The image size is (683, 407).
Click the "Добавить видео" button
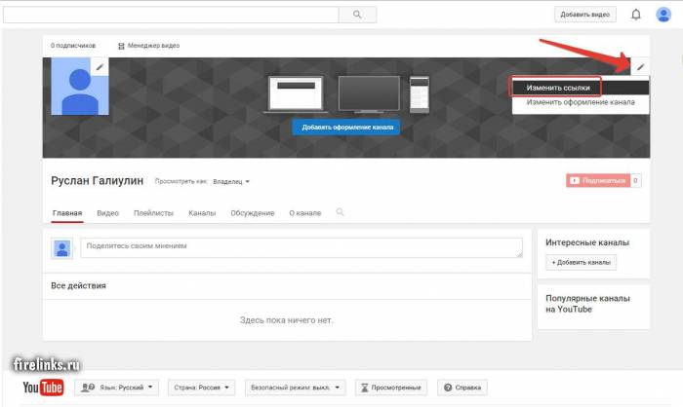pos(585,15)
